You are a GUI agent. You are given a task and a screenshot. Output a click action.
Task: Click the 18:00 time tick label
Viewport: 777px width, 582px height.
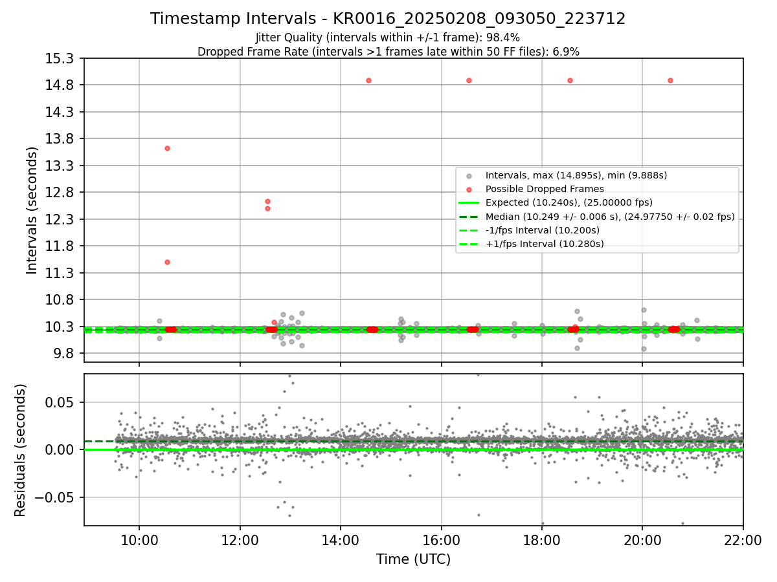(542, 541)
